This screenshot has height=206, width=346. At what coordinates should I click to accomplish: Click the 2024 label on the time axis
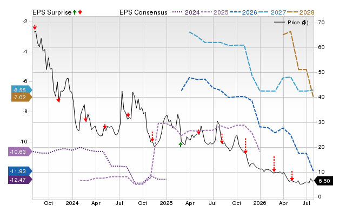tap(72, 203)
